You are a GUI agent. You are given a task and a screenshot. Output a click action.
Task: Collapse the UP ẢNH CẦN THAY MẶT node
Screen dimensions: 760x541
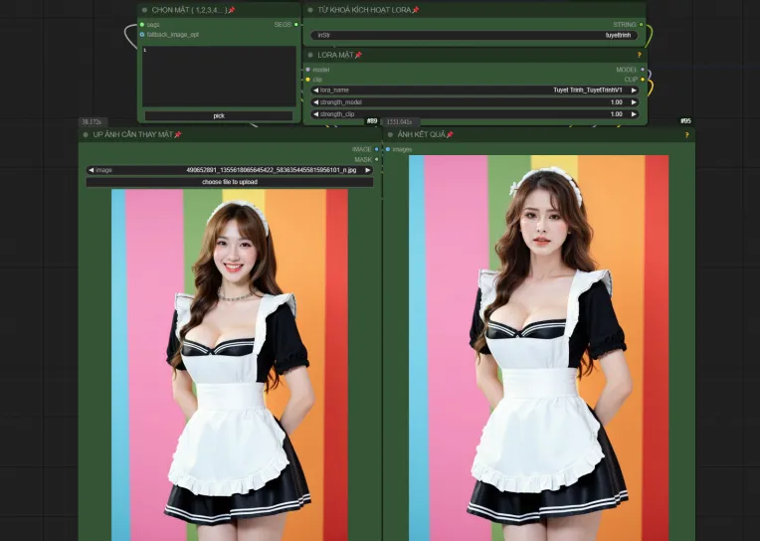86,134
